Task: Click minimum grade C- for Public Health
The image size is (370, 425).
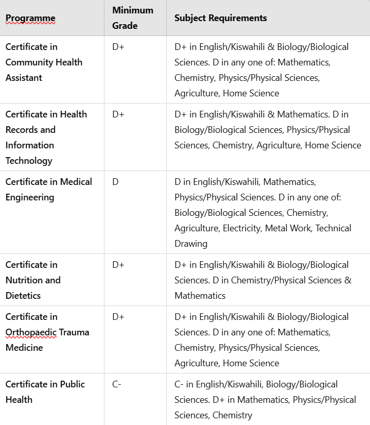Action: click(x=117, y=384)
